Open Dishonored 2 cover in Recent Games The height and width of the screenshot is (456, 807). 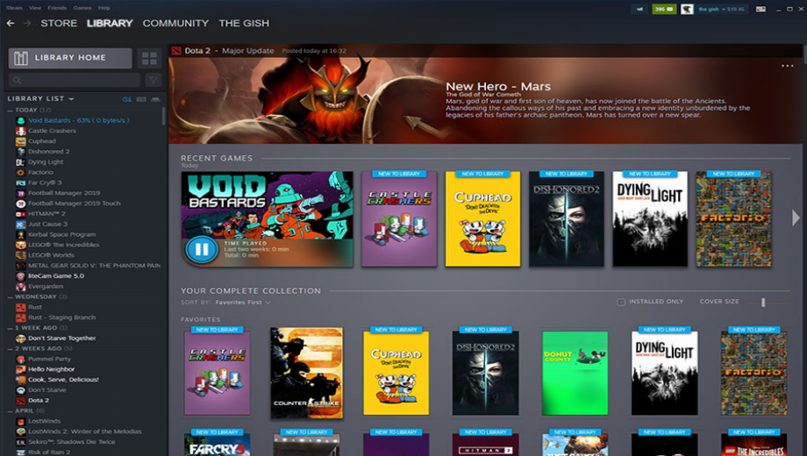coord(566,218)
